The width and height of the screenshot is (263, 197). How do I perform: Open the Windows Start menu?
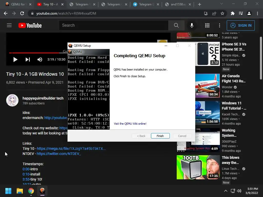(x=8, y=191)
